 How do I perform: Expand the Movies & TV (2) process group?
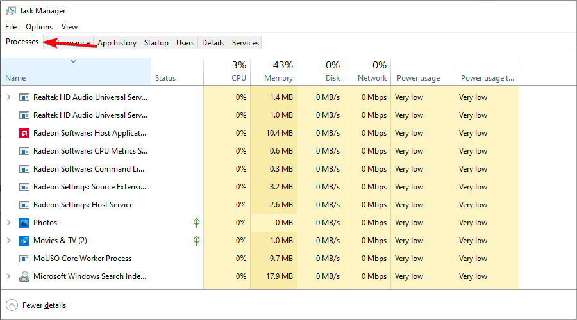pos(9,240)
